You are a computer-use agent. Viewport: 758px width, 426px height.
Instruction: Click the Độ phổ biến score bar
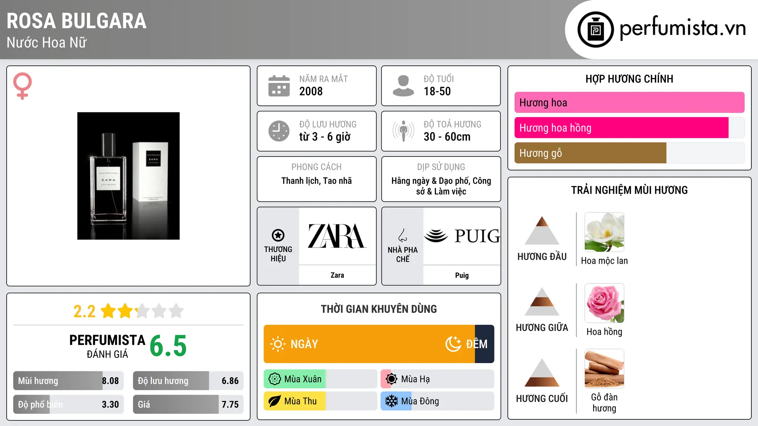[x=68, y=405]
